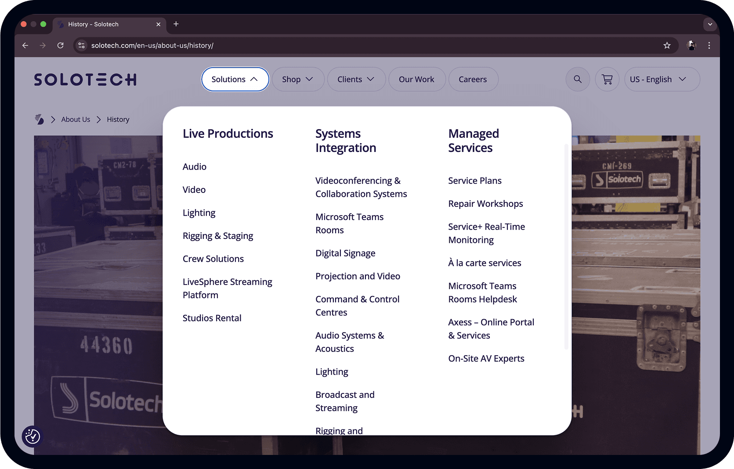Open the shopping cart

[x=607, y=79]
